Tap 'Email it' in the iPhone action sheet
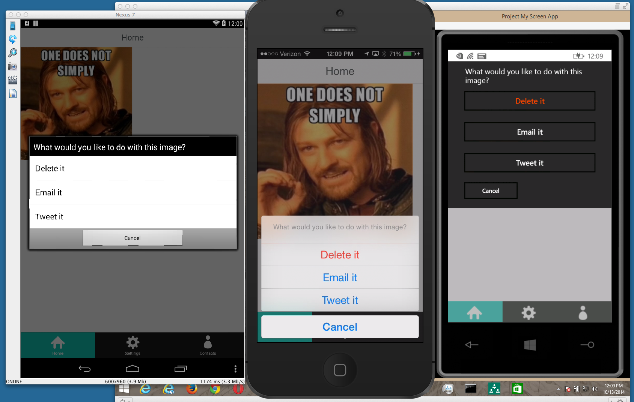 tap(340, 277)
